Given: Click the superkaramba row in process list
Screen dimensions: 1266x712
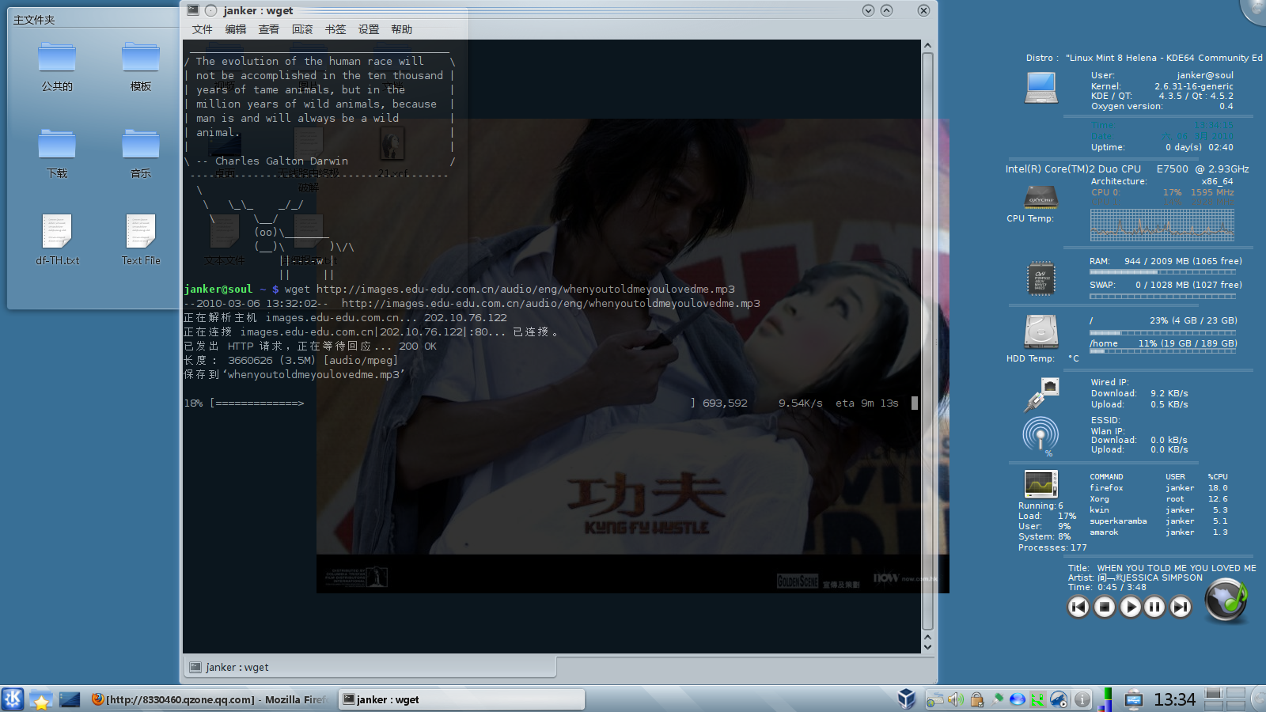Looking at the screenshot, I should point(1159,521).
